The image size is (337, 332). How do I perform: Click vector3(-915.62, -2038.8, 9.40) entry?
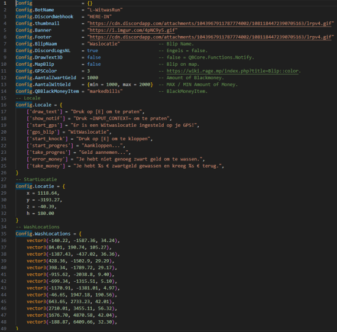70,275
